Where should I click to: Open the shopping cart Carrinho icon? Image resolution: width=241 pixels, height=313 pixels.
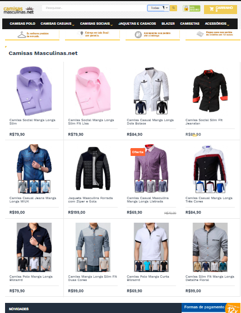[x=211, y=9]
